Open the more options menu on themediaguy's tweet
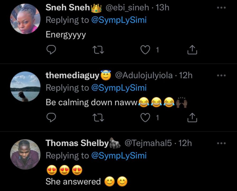The width and height of the screenshot is (237, 191). [x=221, y=76]
